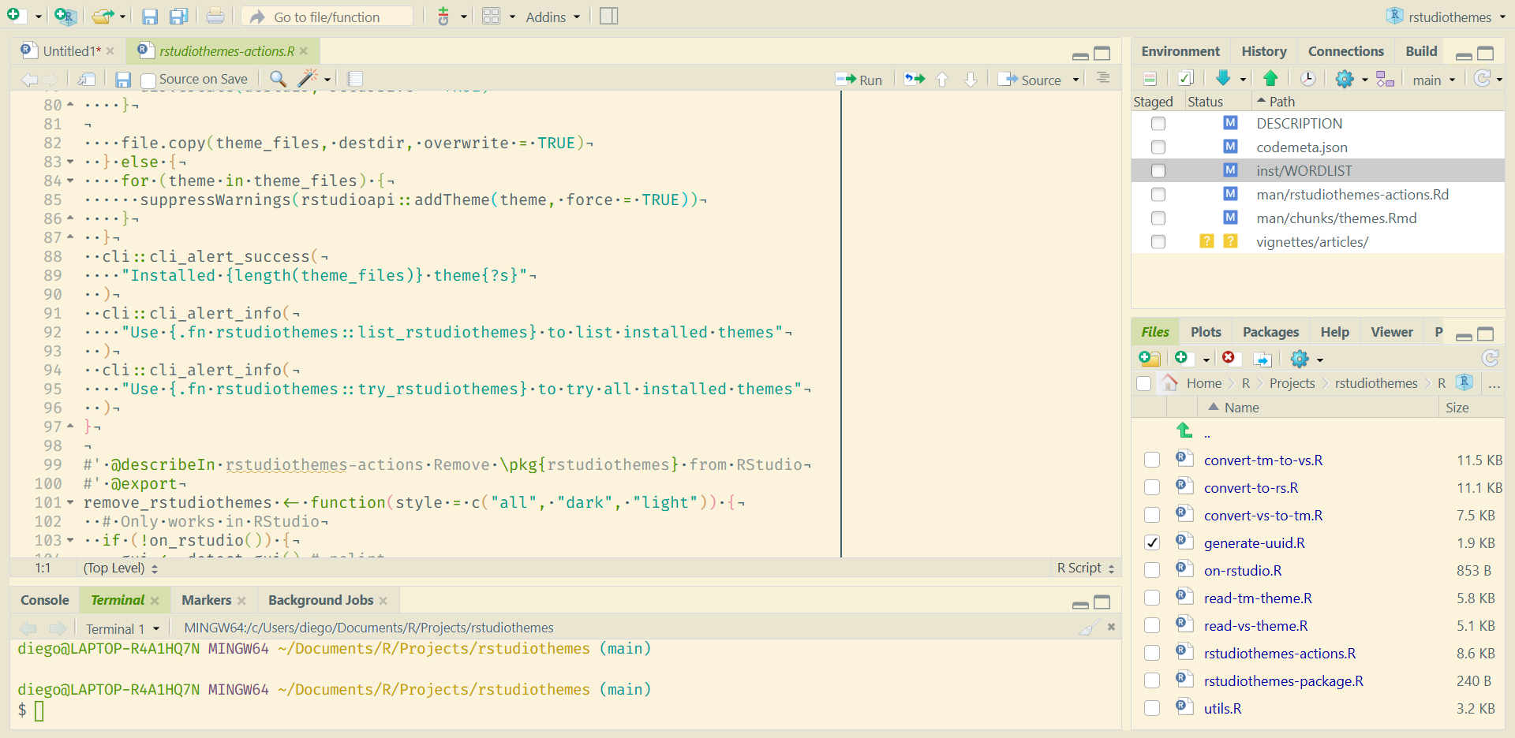This screenshot has width=1515, height=738.
Task: Click the code tools magic wand icon
Action: [308, 78]
